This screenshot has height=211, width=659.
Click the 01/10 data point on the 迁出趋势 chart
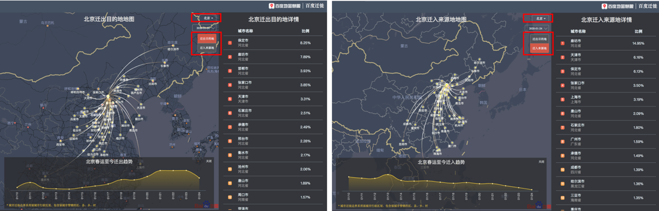point(17,187)
